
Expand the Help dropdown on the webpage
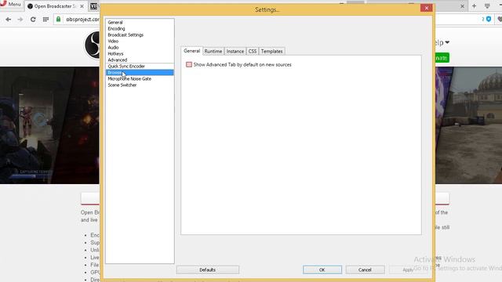pyautogui.click(x=442, y=42)
